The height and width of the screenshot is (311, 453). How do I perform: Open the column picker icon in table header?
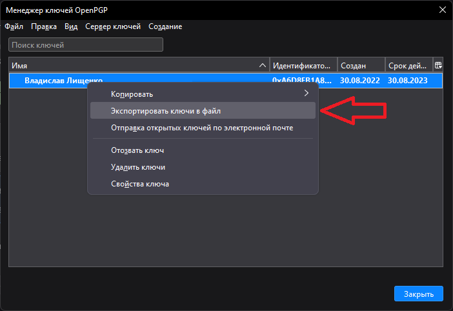click(438, 66)
